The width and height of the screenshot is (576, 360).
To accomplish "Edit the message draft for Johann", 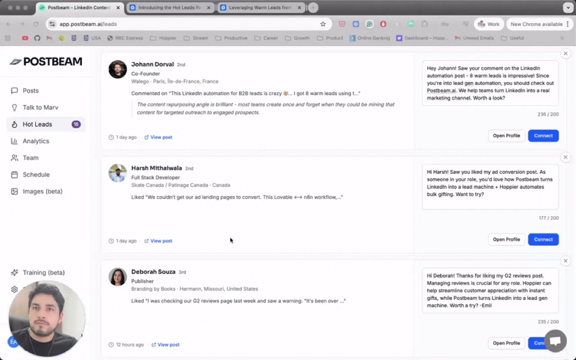I will click(x=490, y=83).
